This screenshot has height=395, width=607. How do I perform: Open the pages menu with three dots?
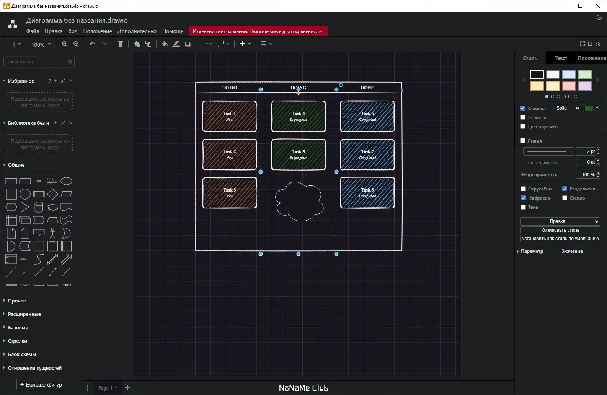pyautogui.click(x=88, y=388)
